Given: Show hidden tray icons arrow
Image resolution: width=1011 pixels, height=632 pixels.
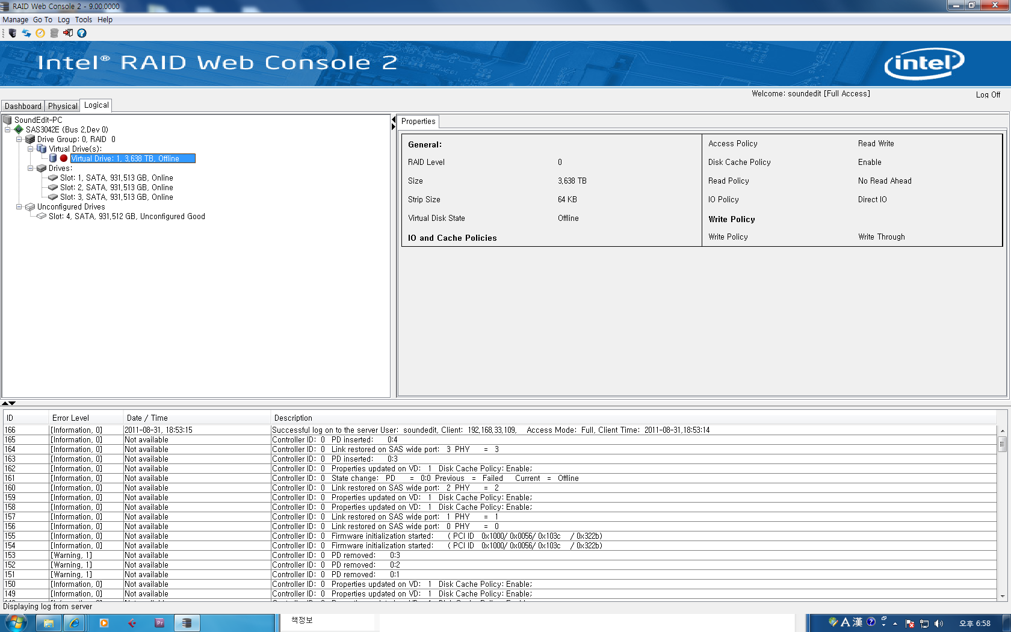Looking at the screenshot, I should coord(895,624).
